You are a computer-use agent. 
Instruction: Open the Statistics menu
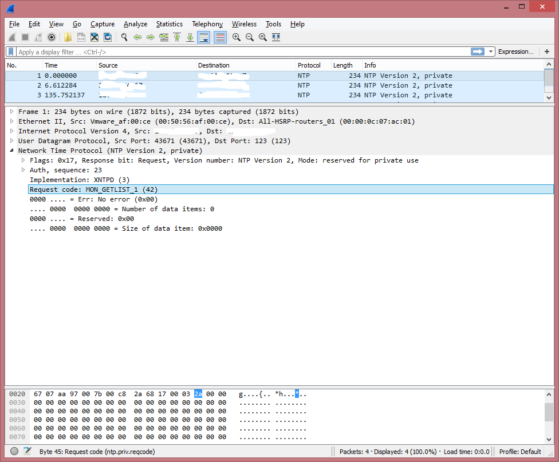pyautogui.click(x=170, y=24)
